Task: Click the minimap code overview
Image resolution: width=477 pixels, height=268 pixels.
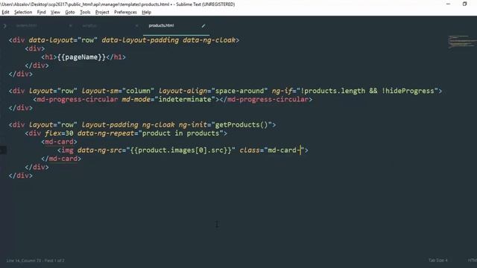Action: coord(462,42)
